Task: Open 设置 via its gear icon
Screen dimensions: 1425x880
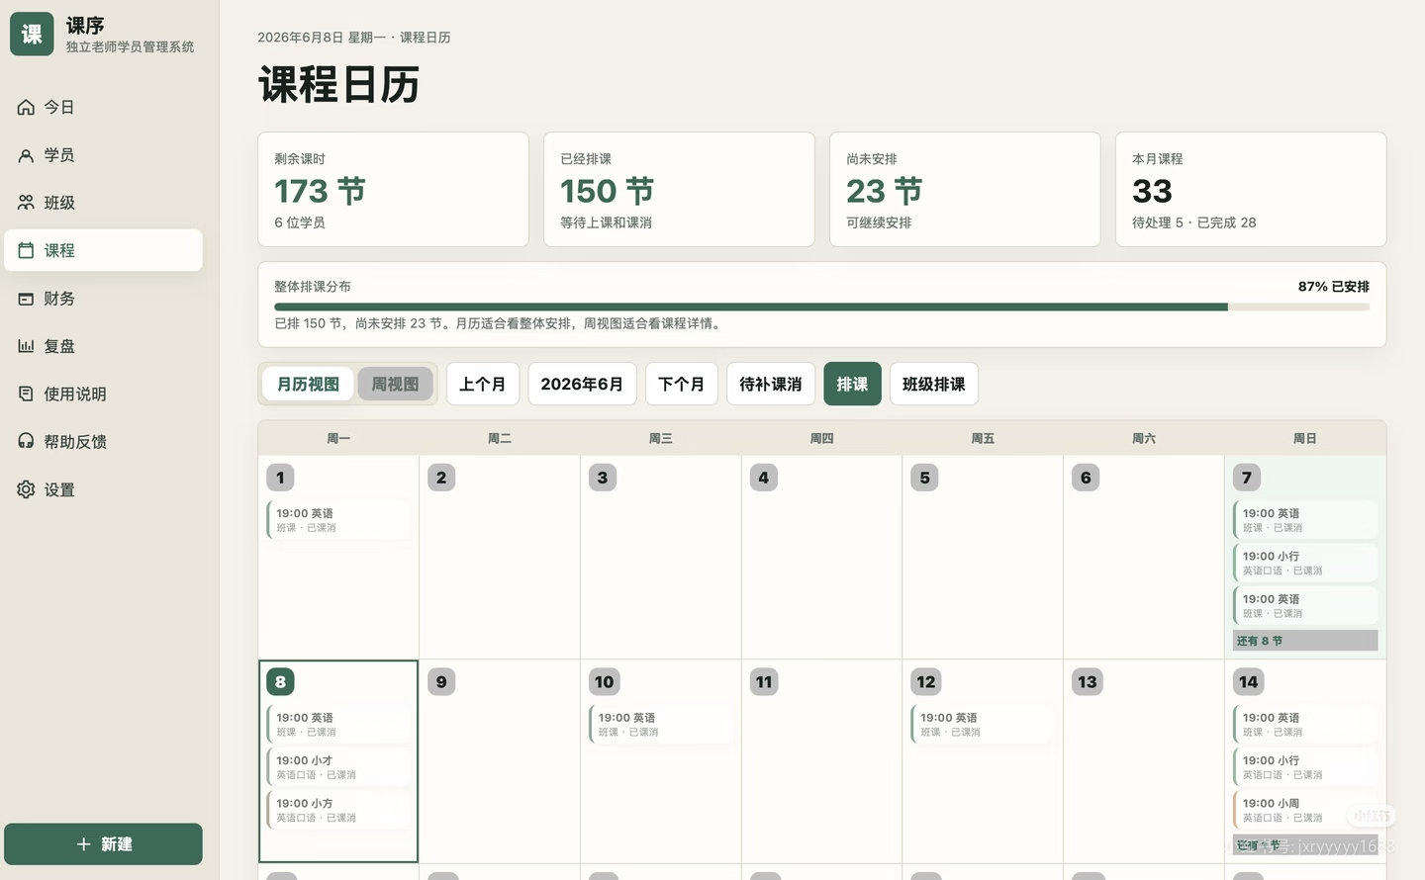Action: click(x=26, y=489)
